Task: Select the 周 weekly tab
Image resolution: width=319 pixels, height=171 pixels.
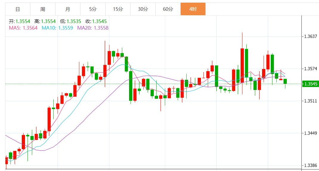Action: tap(43, 9)
